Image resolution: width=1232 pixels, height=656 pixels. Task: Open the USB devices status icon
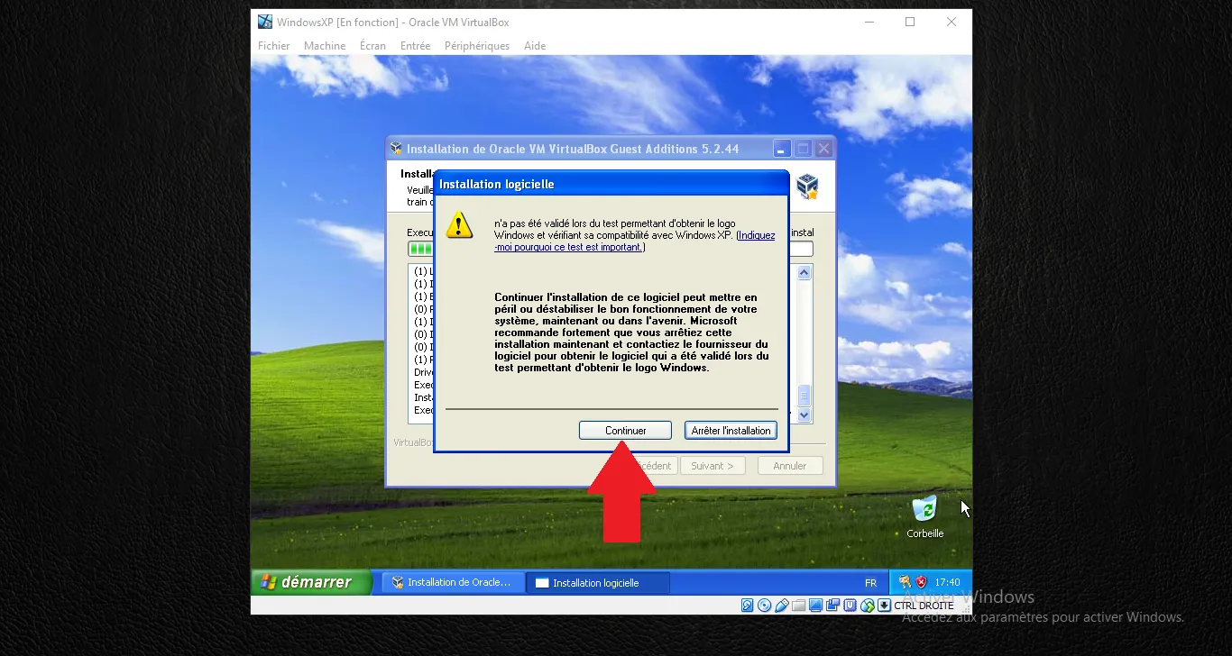781,606
